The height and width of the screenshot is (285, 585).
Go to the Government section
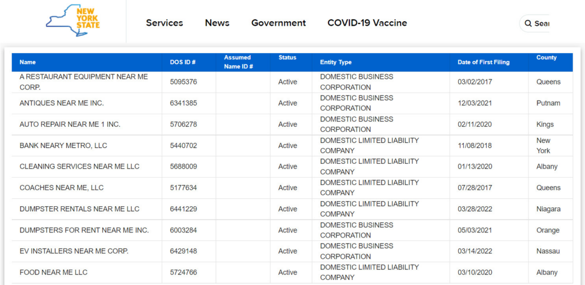coord(279,23)
